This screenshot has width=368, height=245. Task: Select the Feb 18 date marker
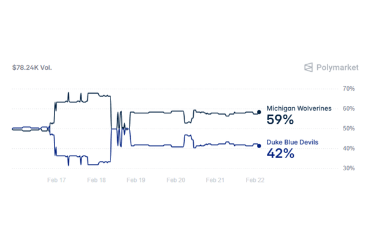tap(96, 180)
